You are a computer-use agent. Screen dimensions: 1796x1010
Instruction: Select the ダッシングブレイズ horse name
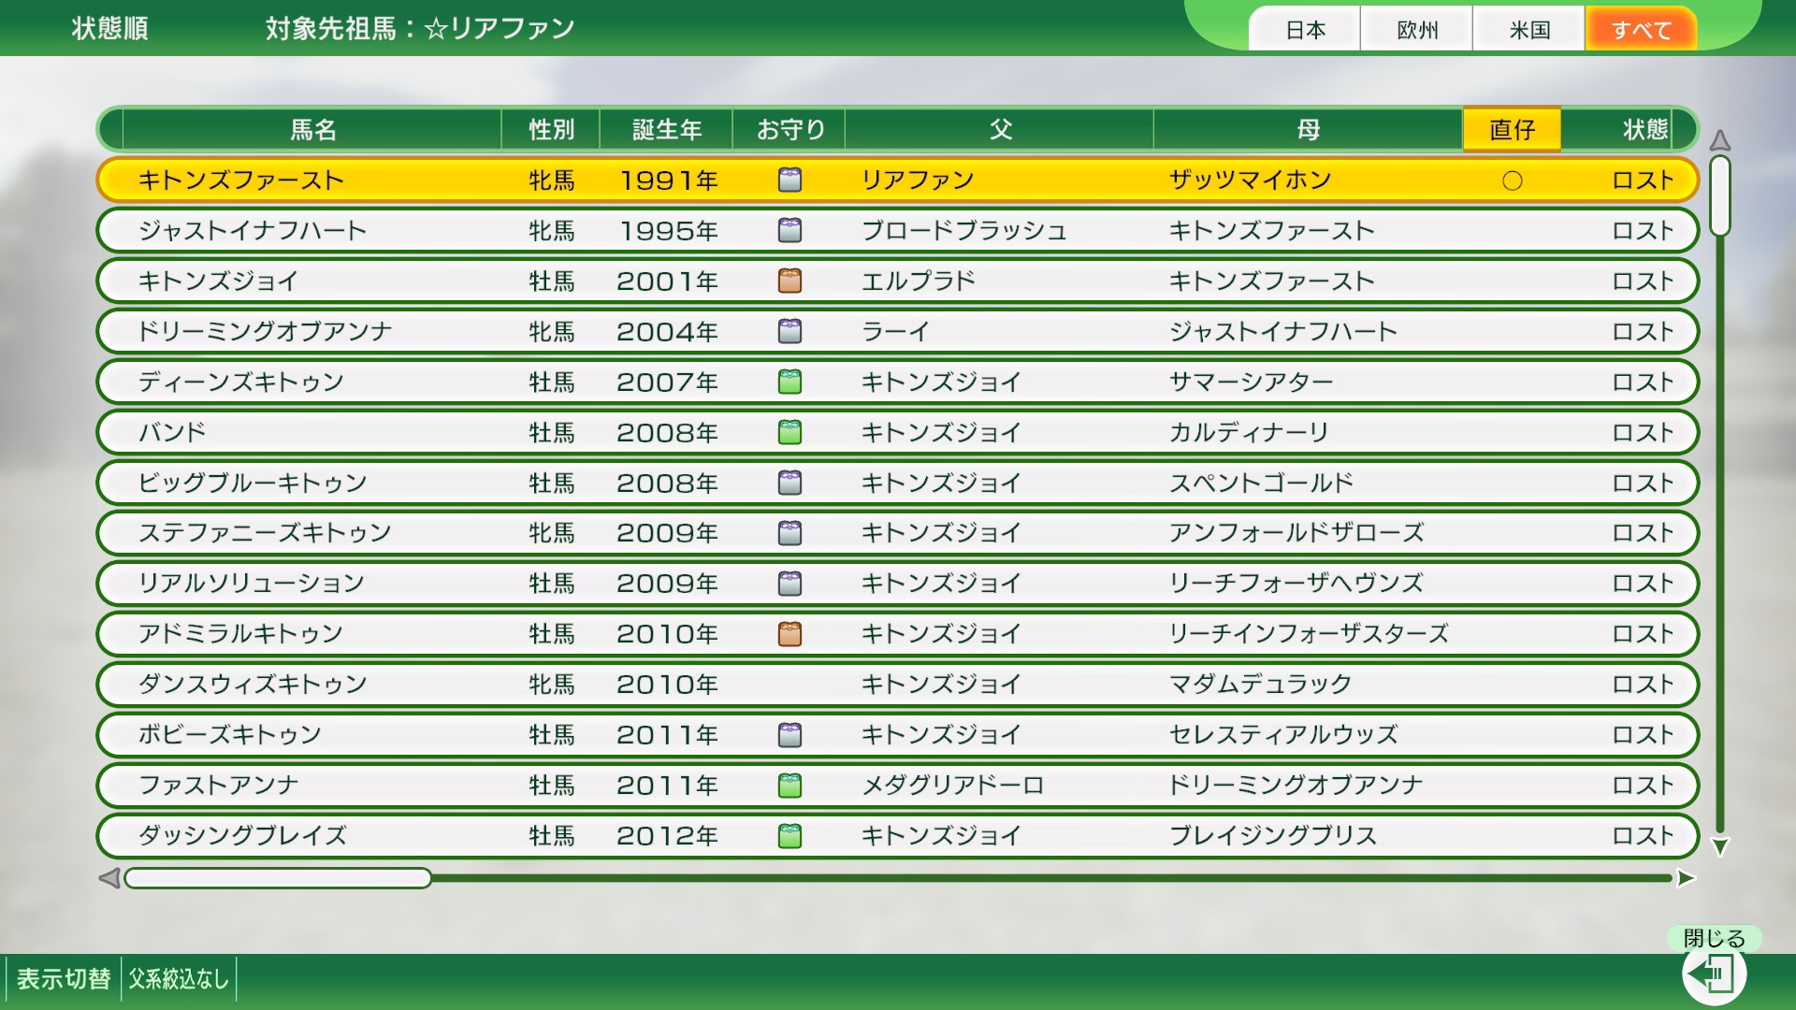tap(242, 836)
